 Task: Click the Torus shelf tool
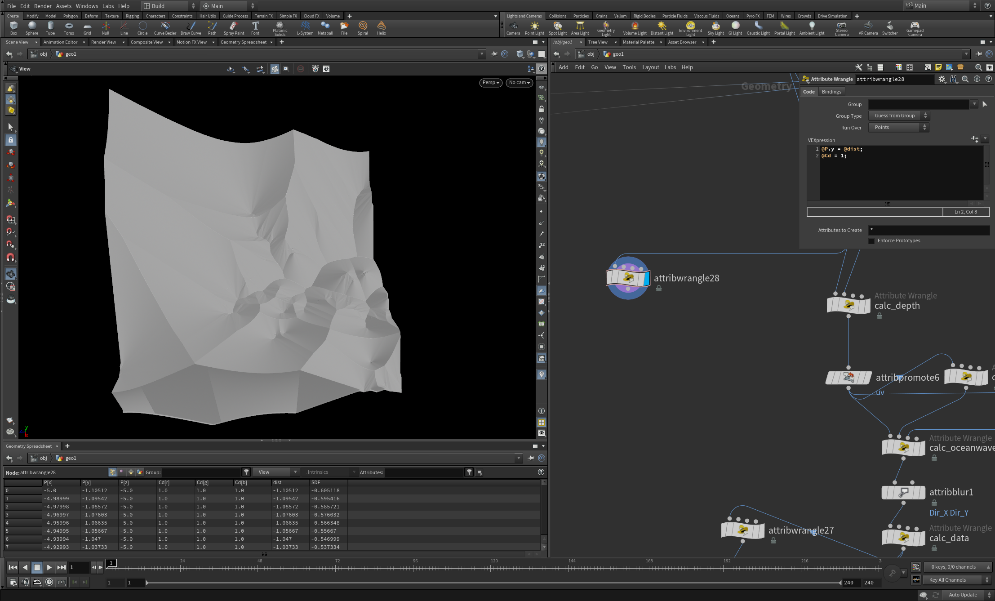click(x=68, y=28)
